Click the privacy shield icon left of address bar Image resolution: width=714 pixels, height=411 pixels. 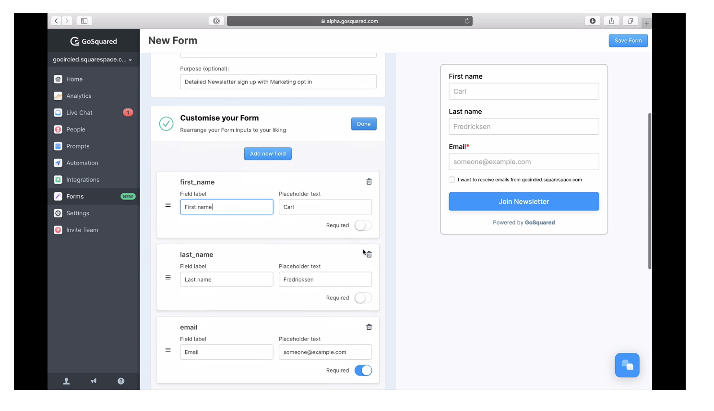point(216,21)
